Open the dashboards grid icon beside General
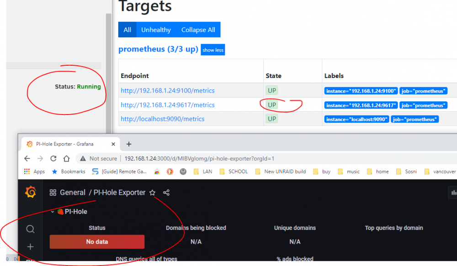The height and width of the screenshot is (266, 457). pyautogui.click(x=53, y=193)
